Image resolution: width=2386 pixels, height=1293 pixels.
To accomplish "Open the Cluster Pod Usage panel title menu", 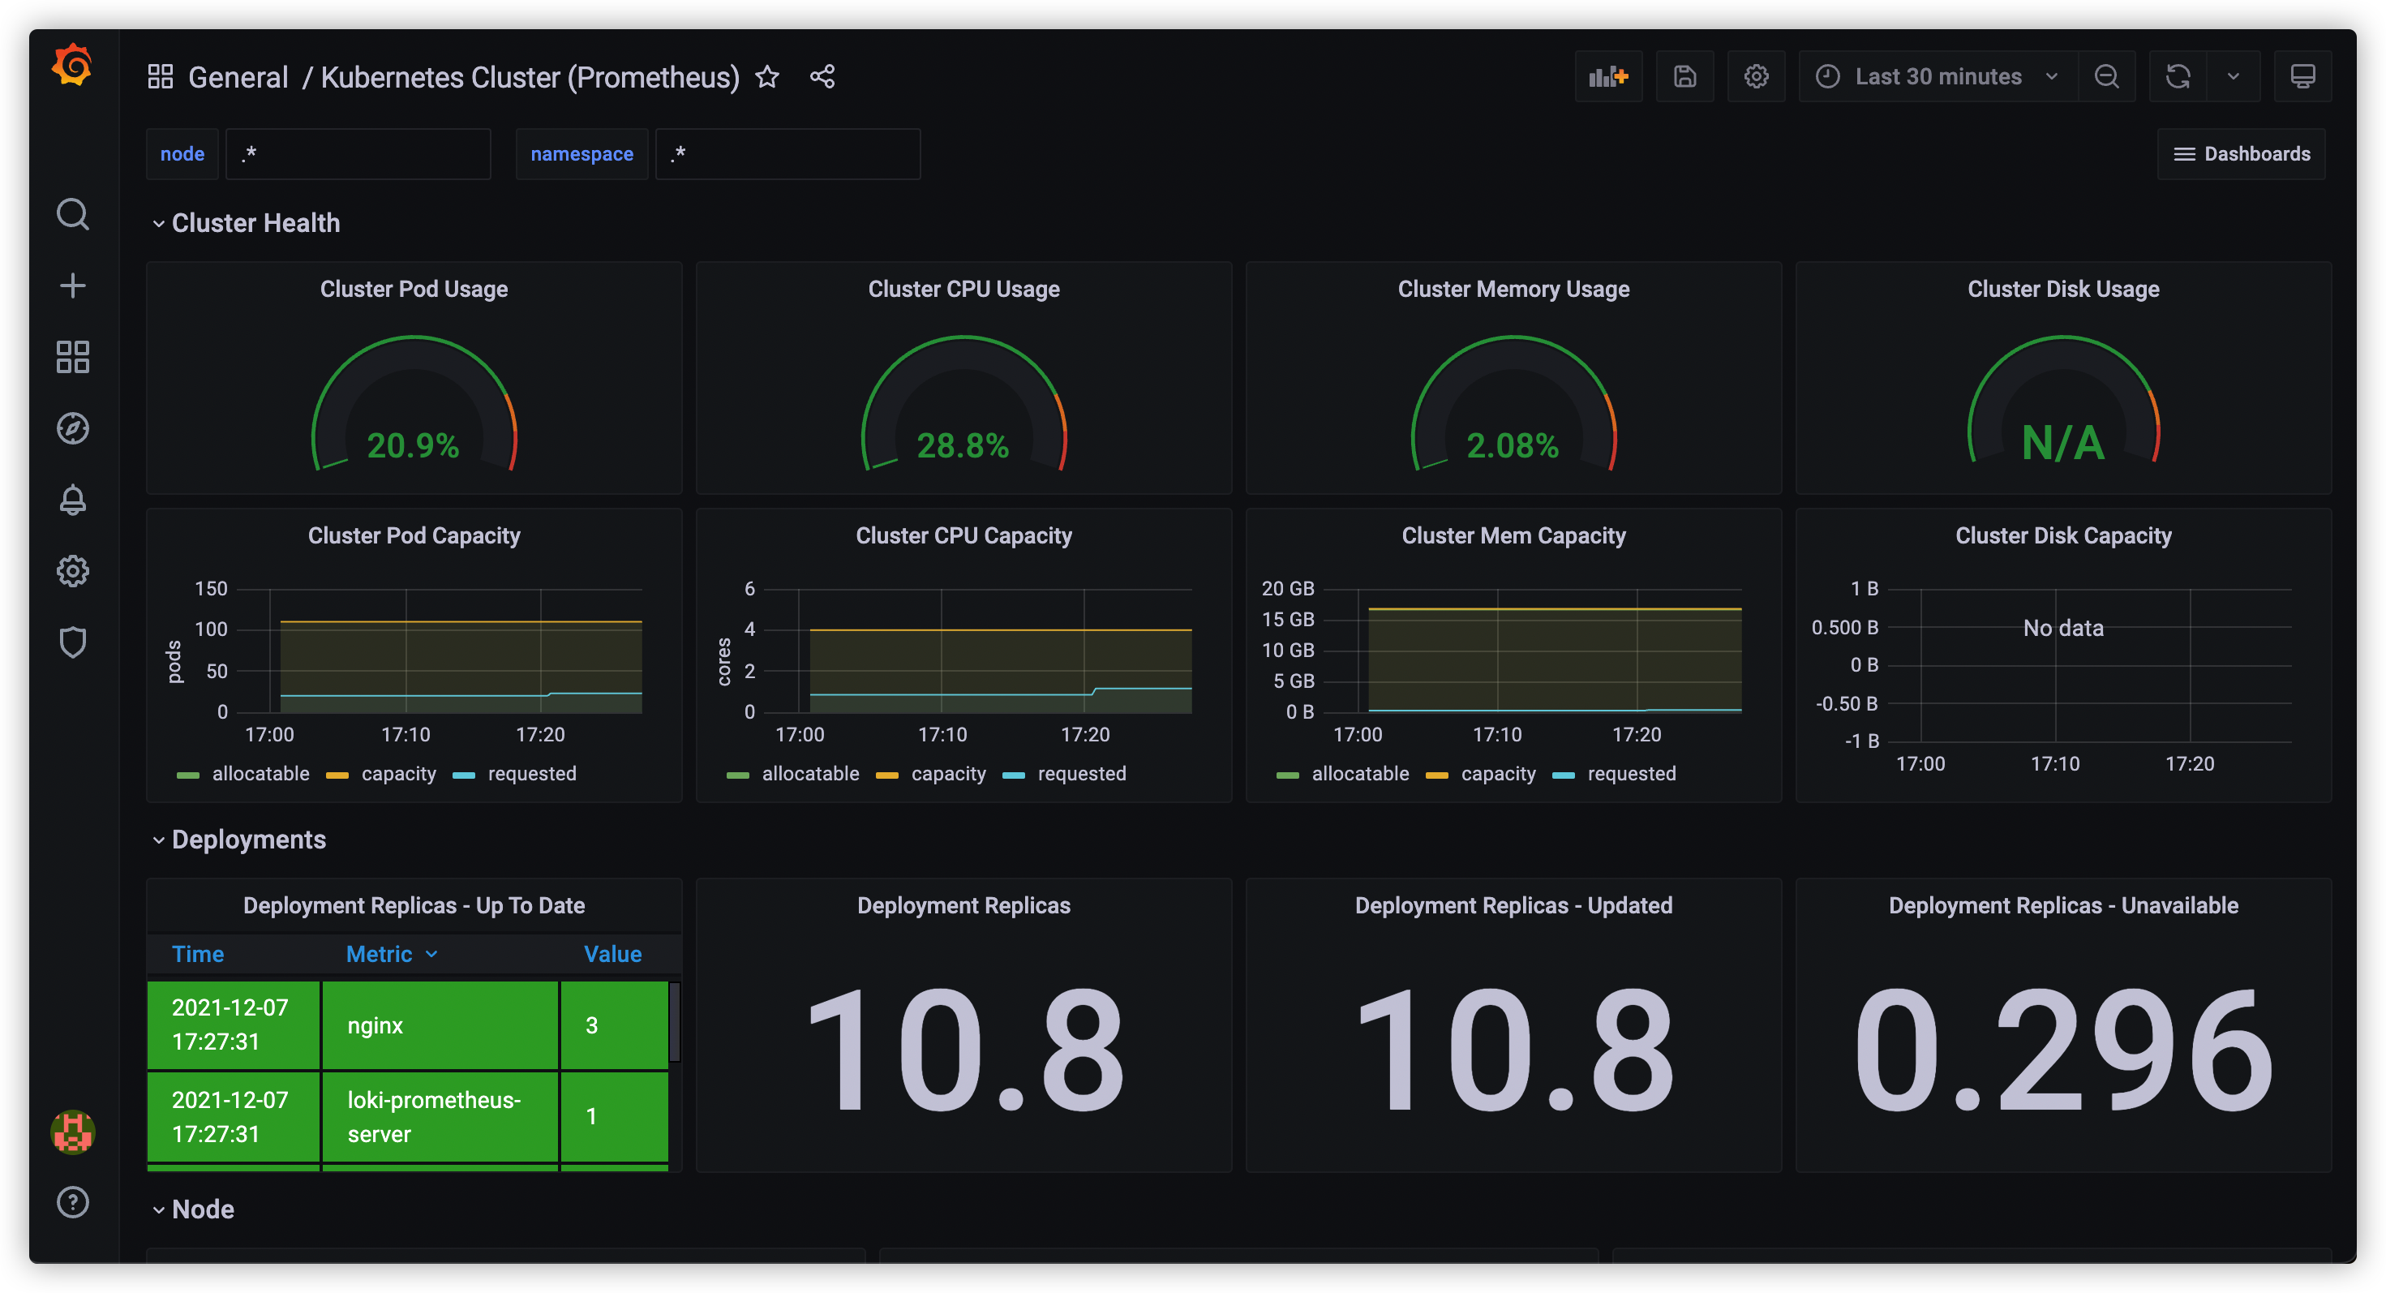I will point(414,289).
